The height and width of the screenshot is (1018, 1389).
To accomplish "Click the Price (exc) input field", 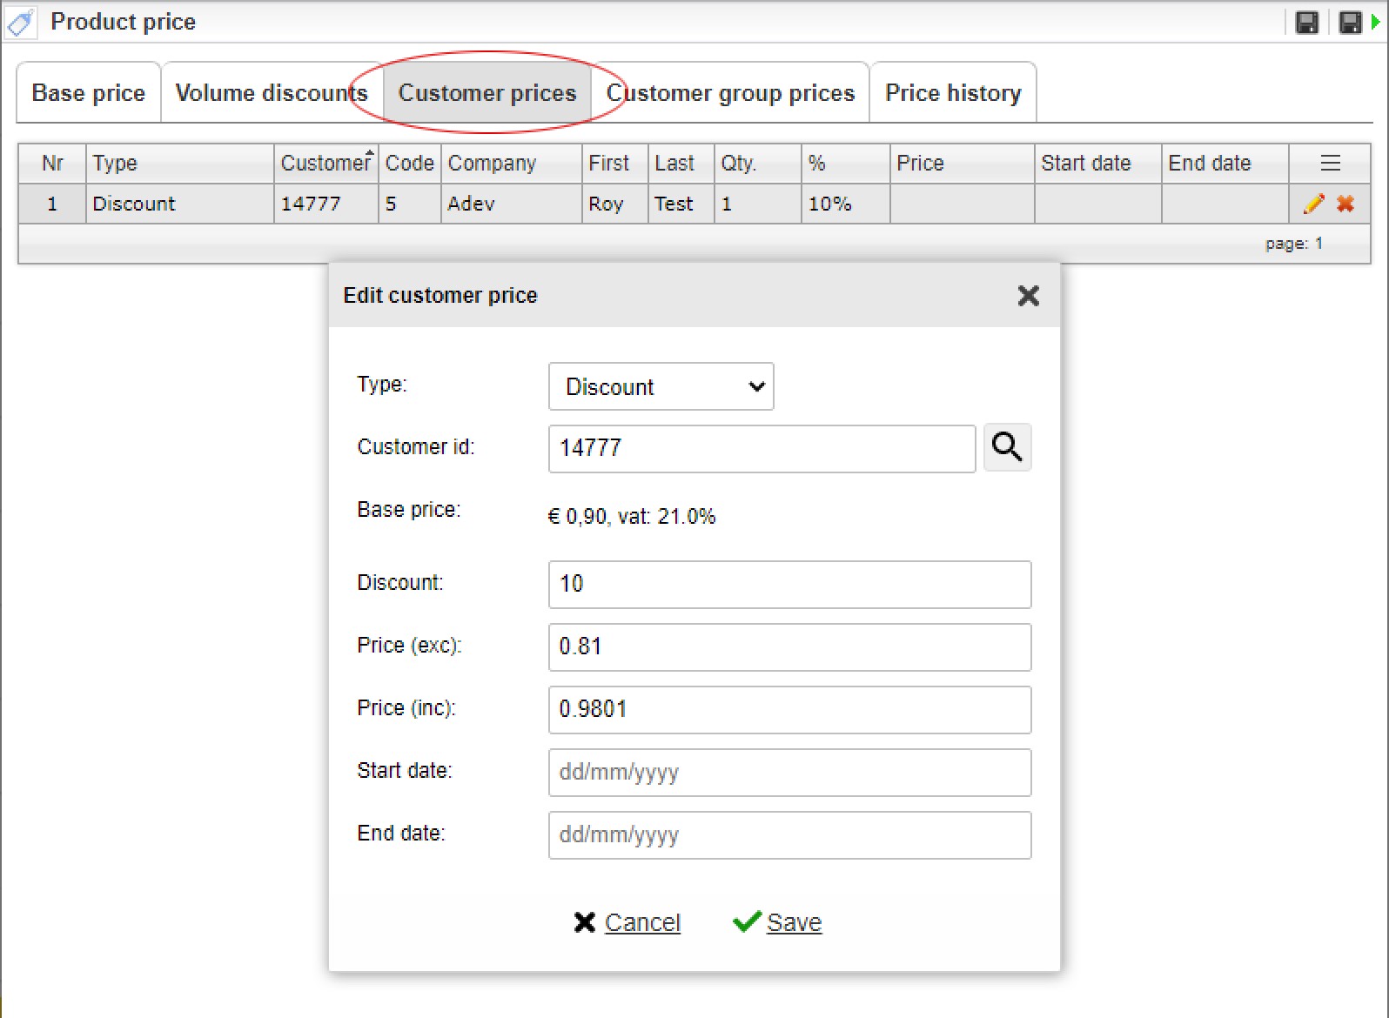I will (789, 647).
